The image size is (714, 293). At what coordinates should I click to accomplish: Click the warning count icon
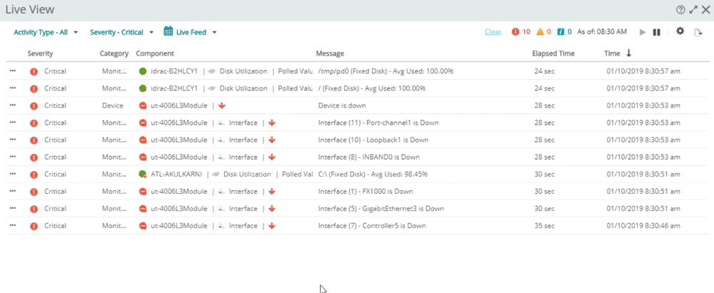click(540, 32)
